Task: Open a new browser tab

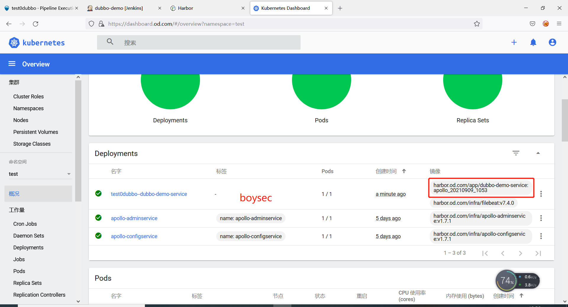Action: click(x=340, y=8)
